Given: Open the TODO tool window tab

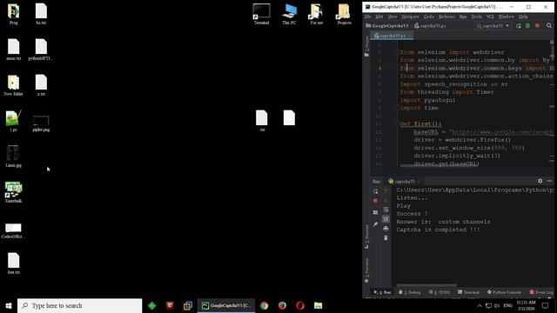Looking at the screenshot, I should tap(440, 292).
